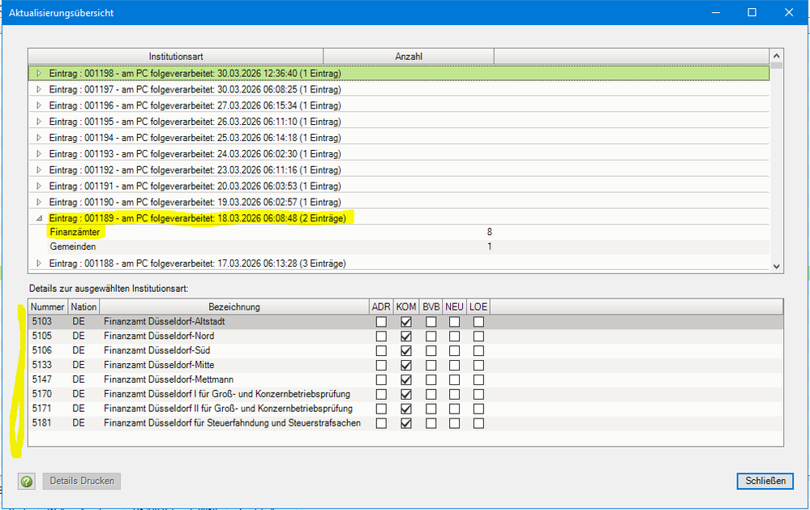This screenshot has height=510, width=810.
Task: Toggle LOE checkbox for Finanzamt Düsseldorf-Mettmann
Action: 479,379
